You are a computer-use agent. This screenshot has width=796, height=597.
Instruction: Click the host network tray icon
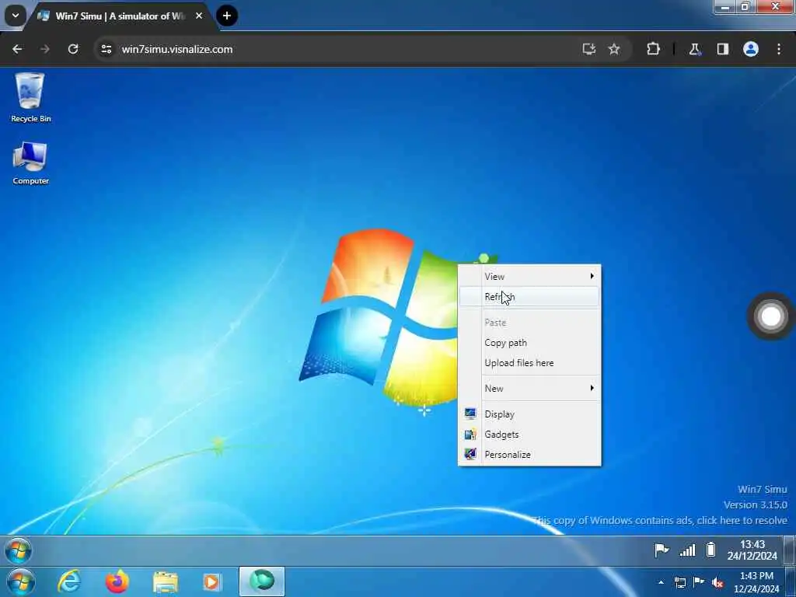pos(679,582)
